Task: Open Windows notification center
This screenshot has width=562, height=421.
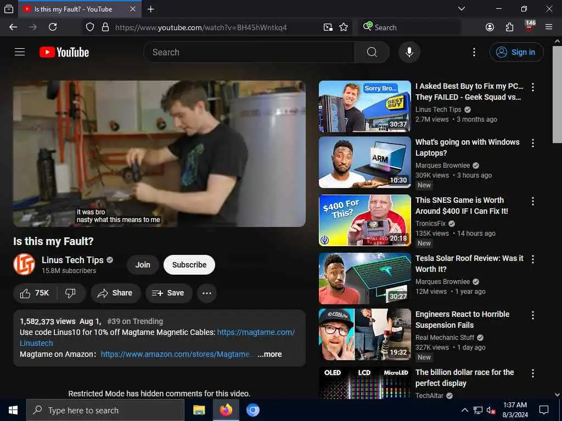Action: pos(544,410)
